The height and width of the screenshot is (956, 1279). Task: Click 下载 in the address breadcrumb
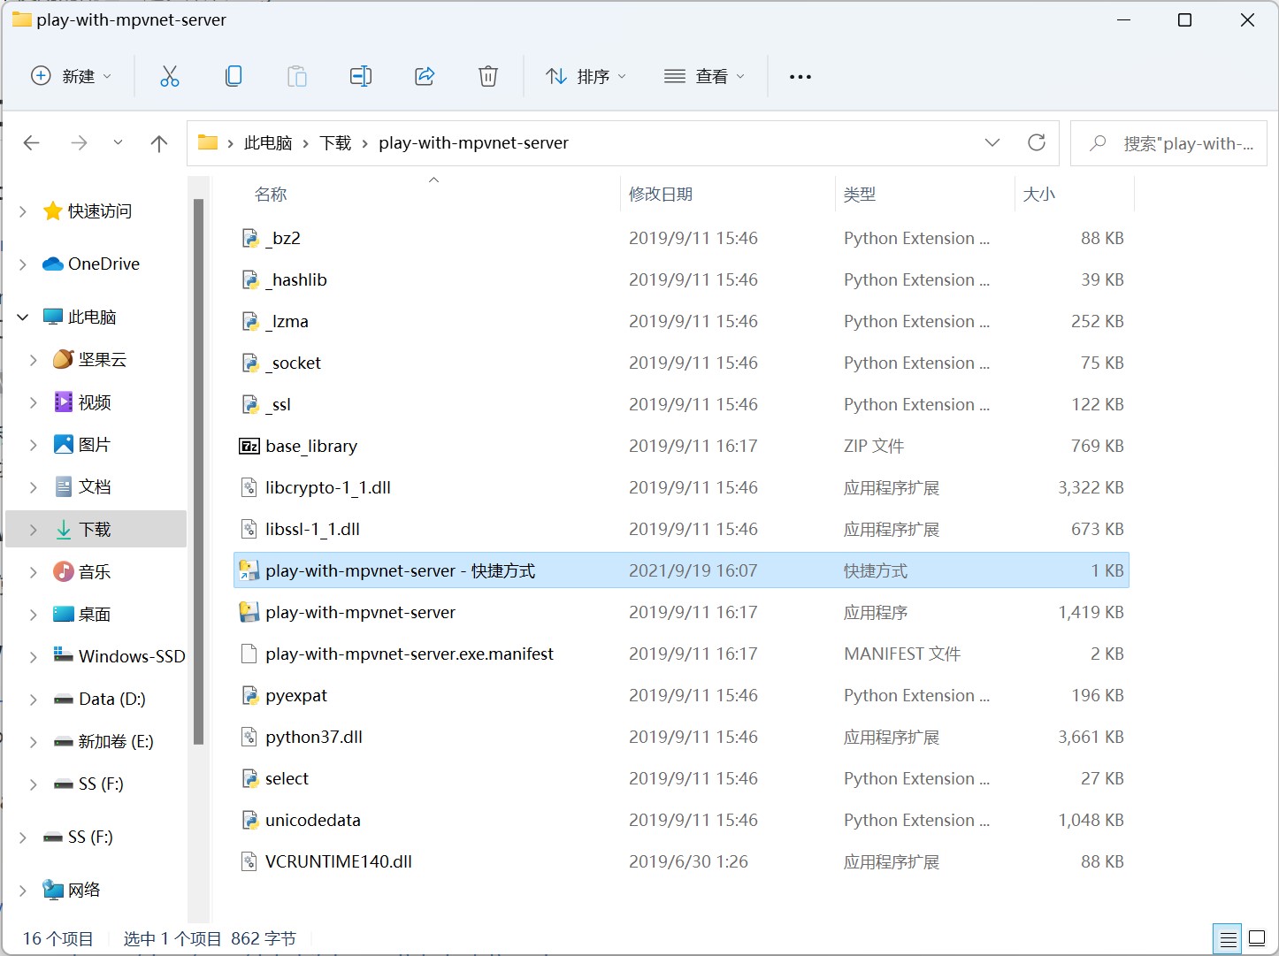coord(335,143)
